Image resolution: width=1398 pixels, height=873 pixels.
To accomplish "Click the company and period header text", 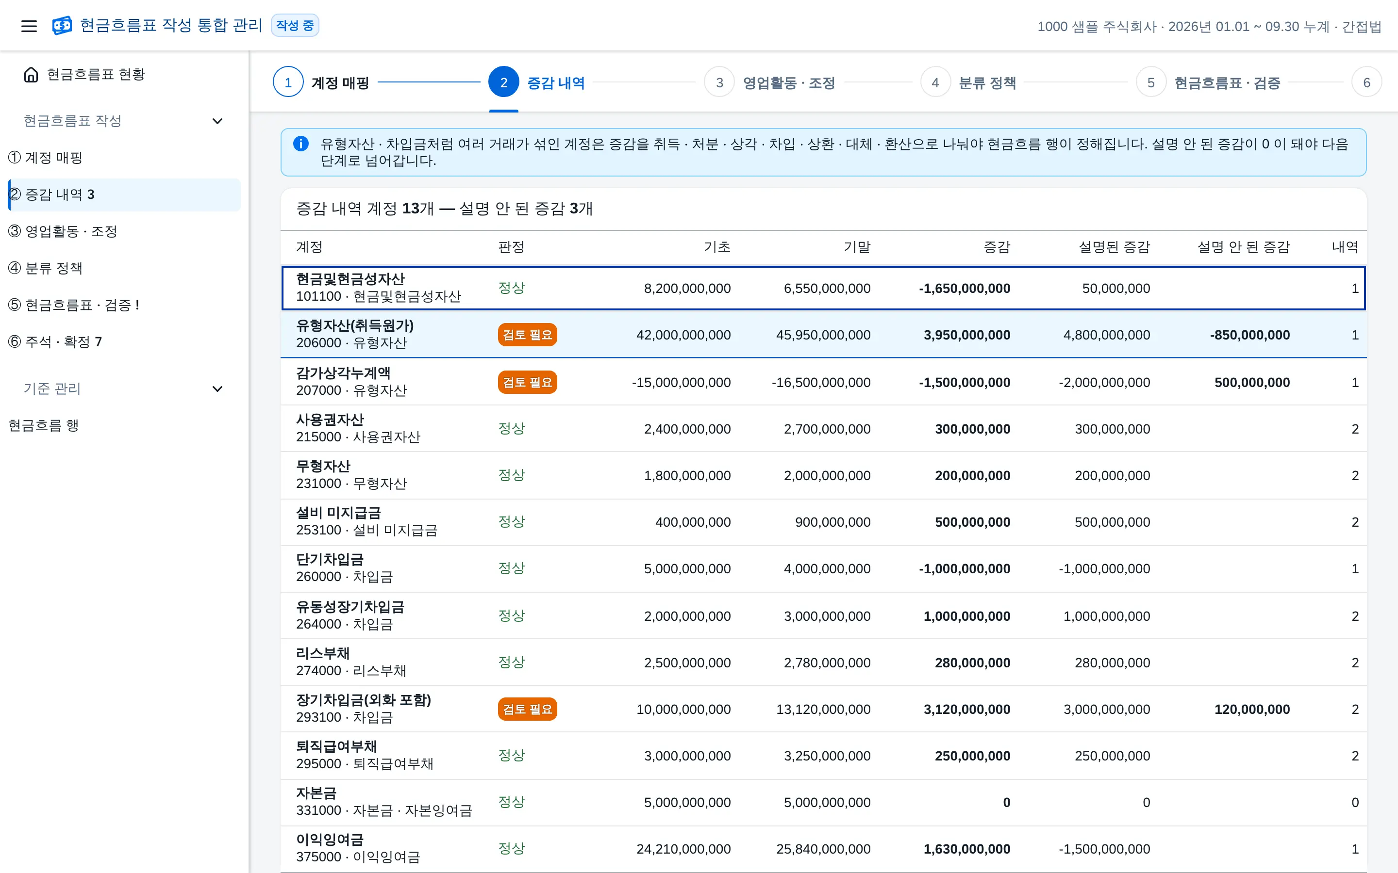I will point(1209,27).
